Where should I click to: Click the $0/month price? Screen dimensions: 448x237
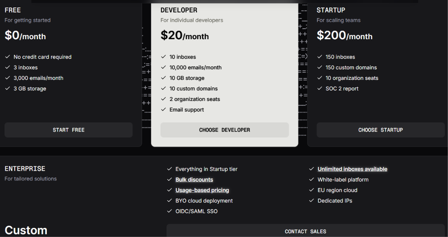click(x=25, y=36)
